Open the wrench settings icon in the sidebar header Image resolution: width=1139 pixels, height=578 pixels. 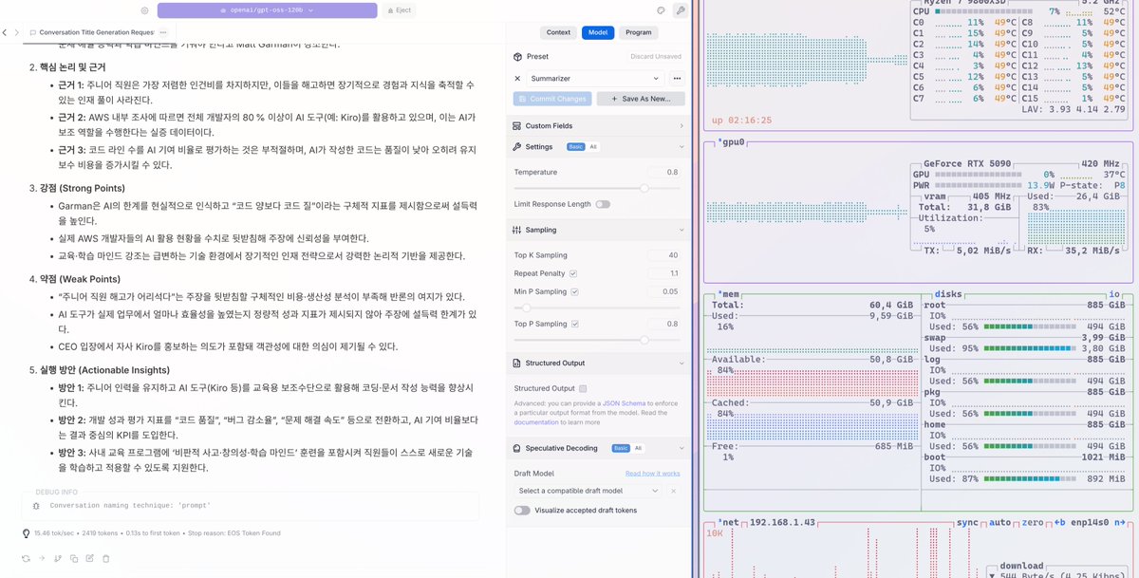click(681, 9)
